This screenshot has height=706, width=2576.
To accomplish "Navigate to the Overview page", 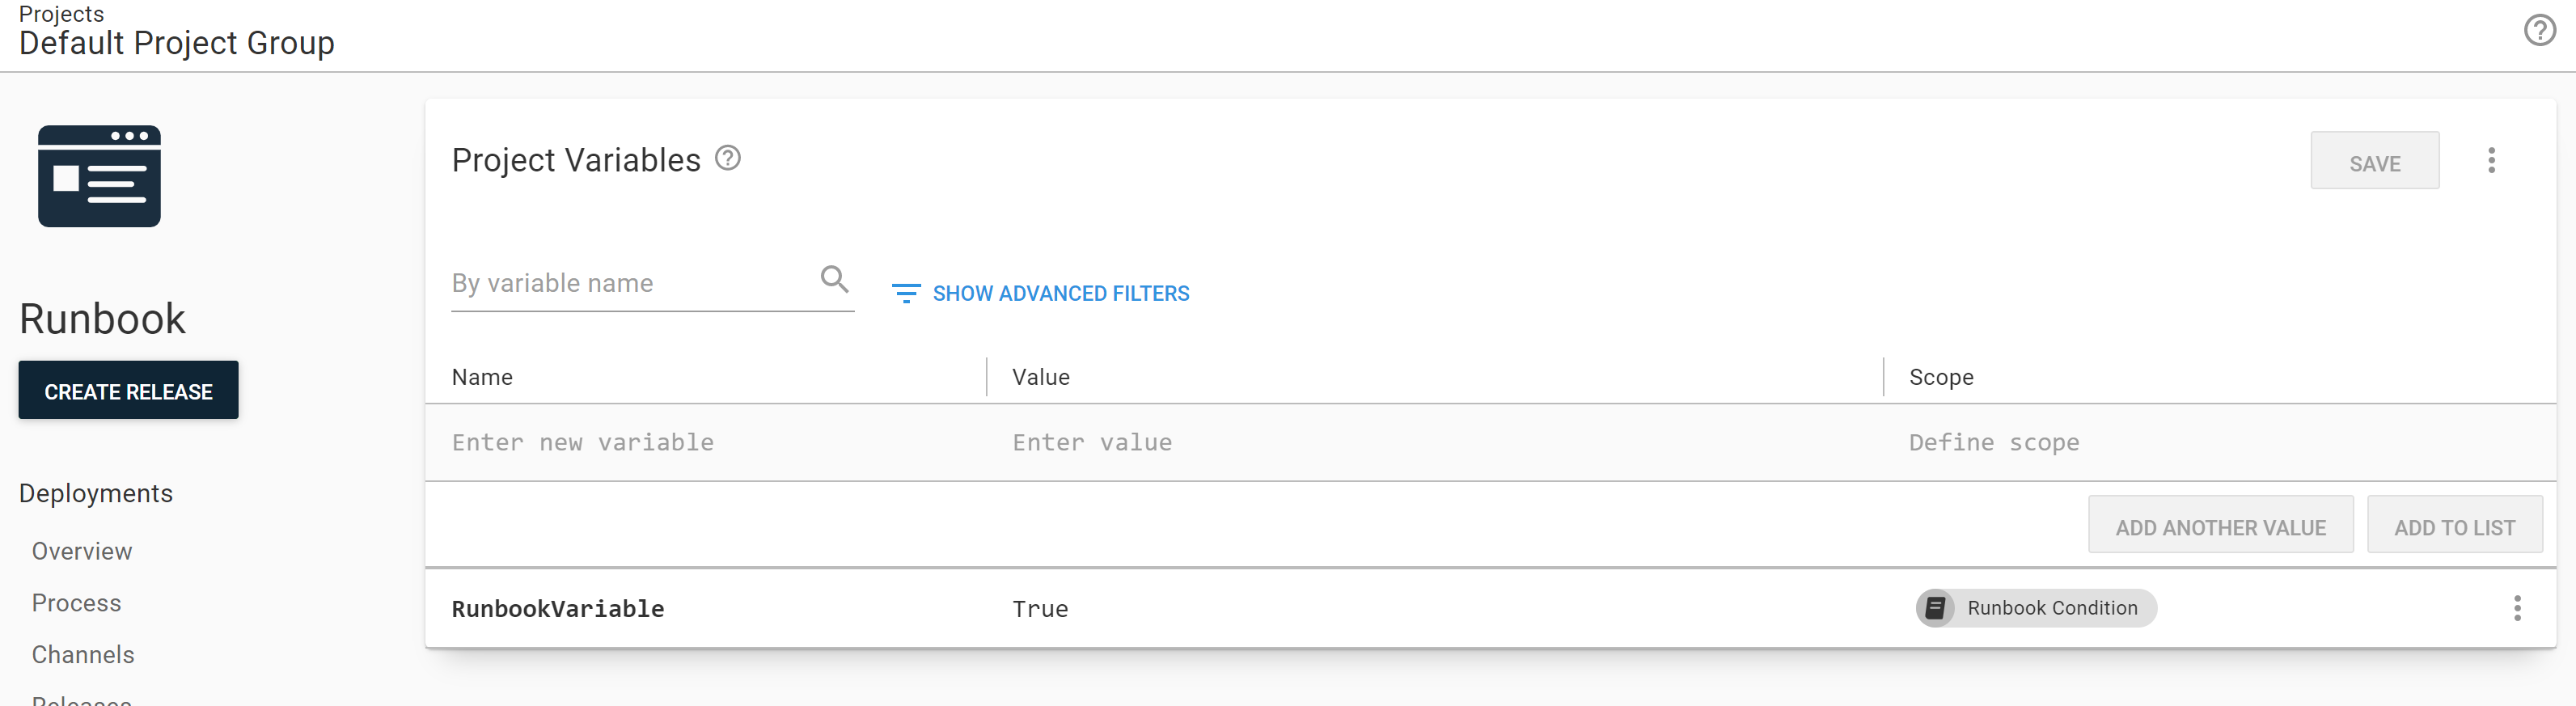I will 81,550.
